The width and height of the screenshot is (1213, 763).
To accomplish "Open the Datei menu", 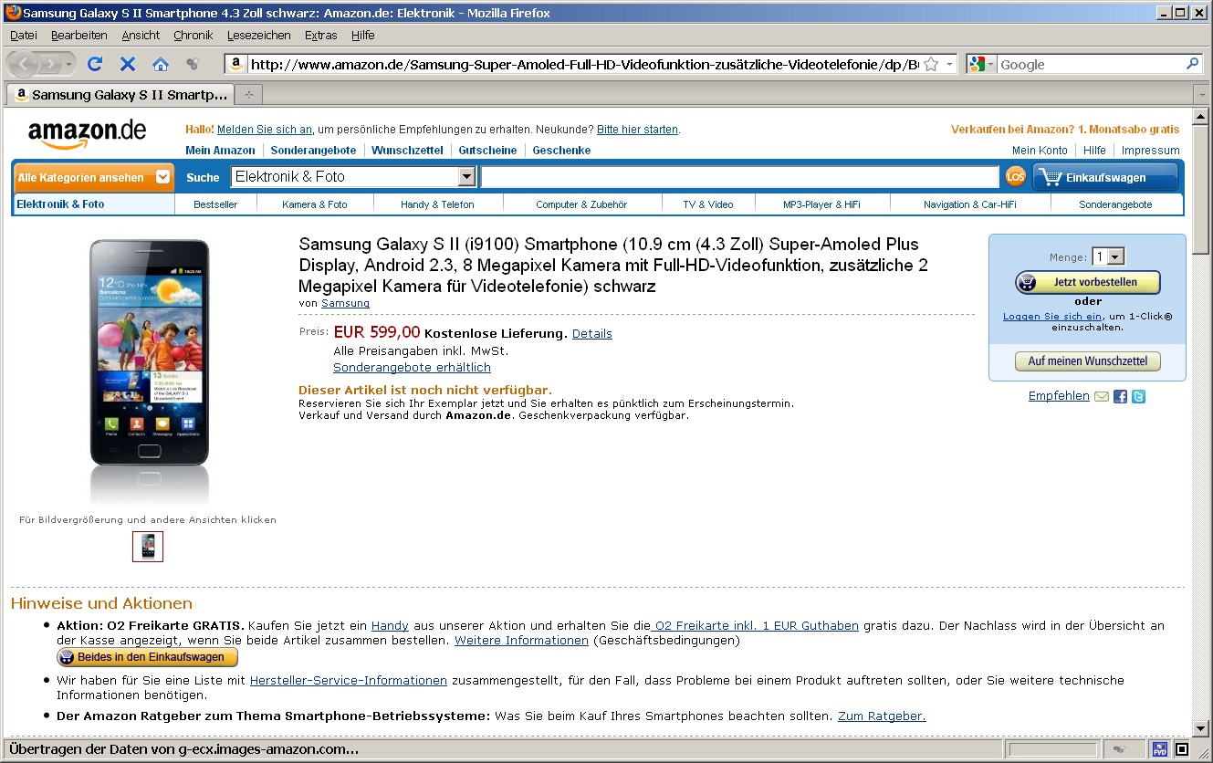I will [x=24, y=35].
